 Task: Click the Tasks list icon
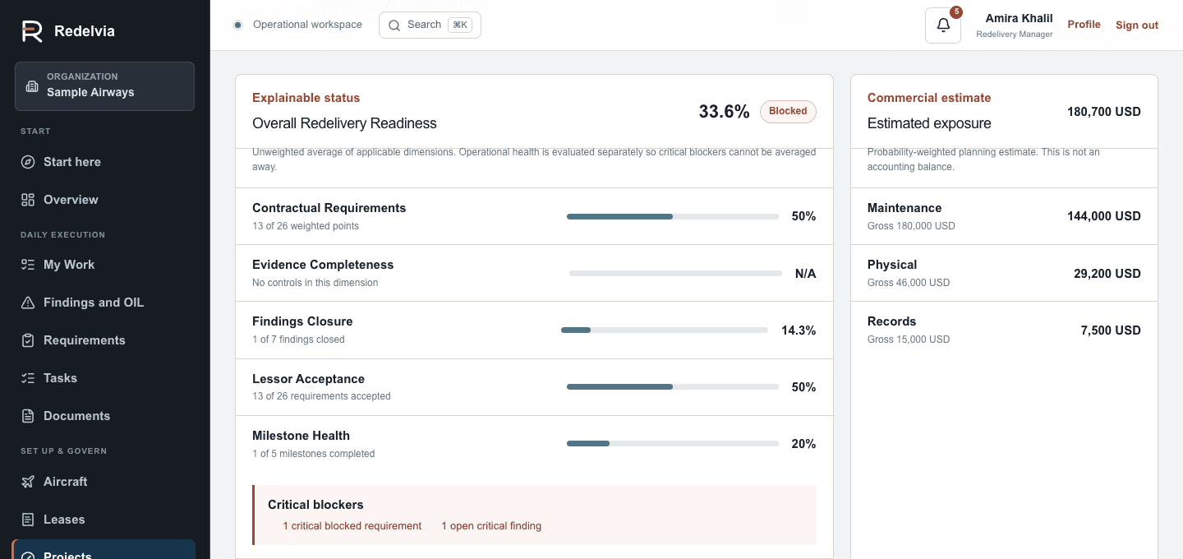pos(28,378)
